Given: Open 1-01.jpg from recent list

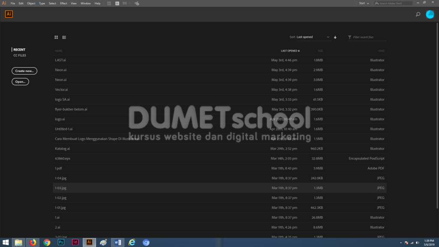Looking at the screenshot, I should click(219, 208).
